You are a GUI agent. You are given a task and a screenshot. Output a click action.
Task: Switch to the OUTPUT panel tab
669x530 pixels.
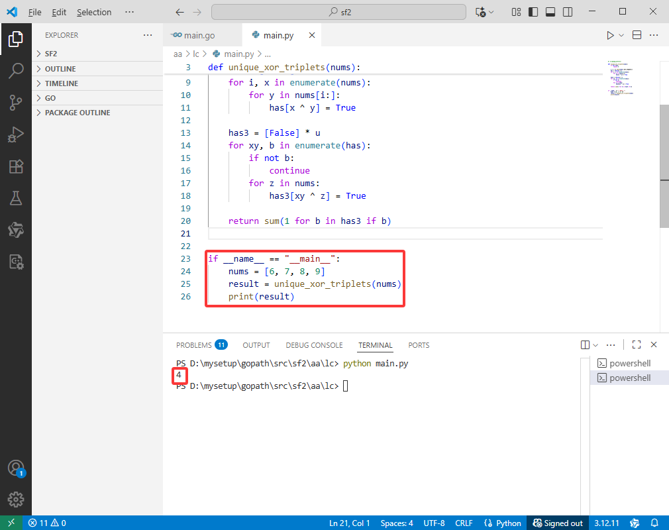(x=256, y=344)
